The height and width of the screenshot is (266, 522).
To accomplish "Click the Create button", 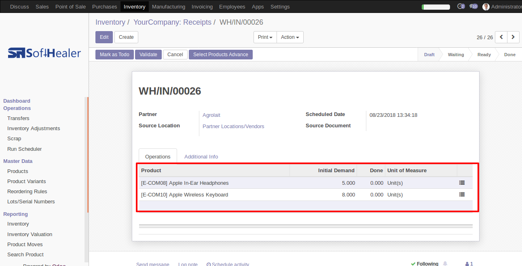I will pyautogui.click(x=126, y=37).
